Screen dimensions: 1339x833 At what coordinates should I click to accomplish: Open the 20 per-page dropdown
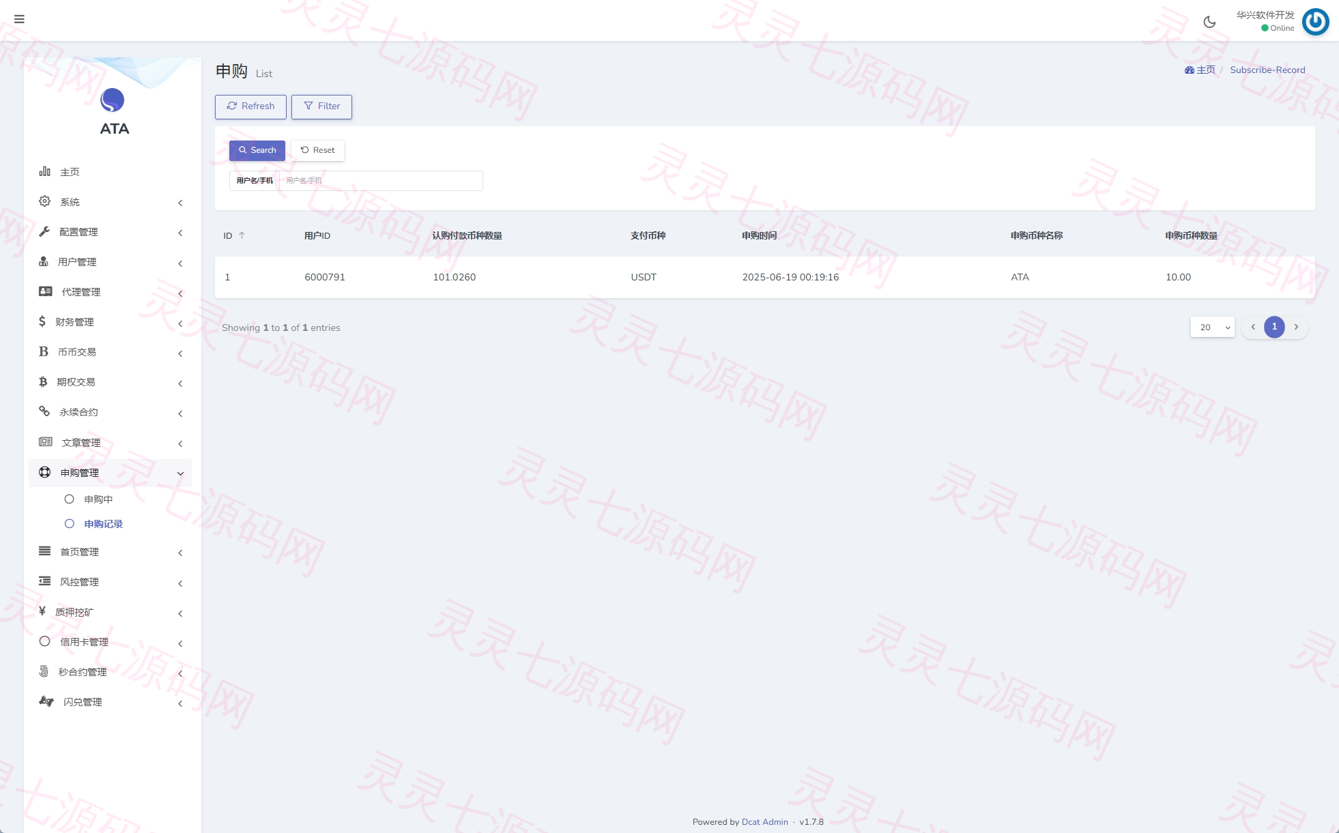(x=1213, y=327)
